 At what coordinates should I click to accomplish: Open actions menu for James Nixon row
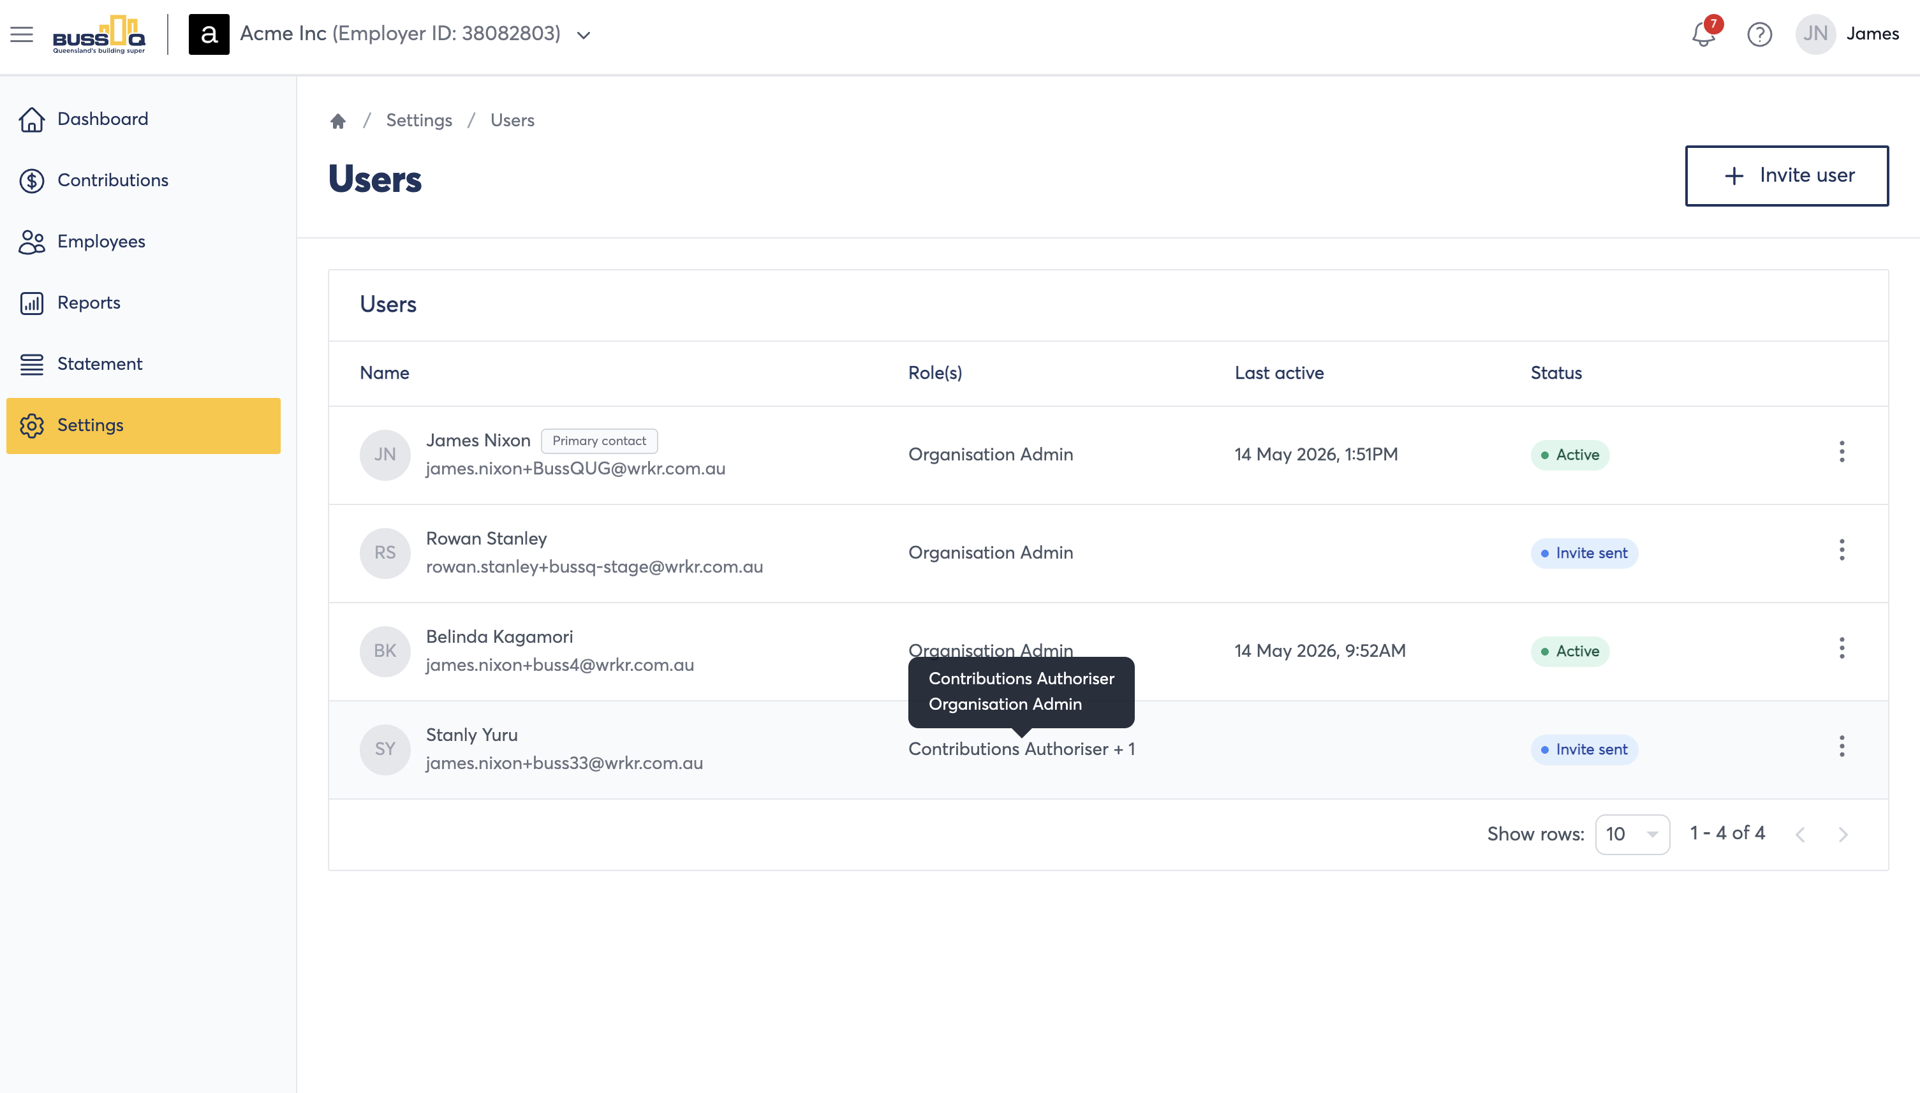1841,452
